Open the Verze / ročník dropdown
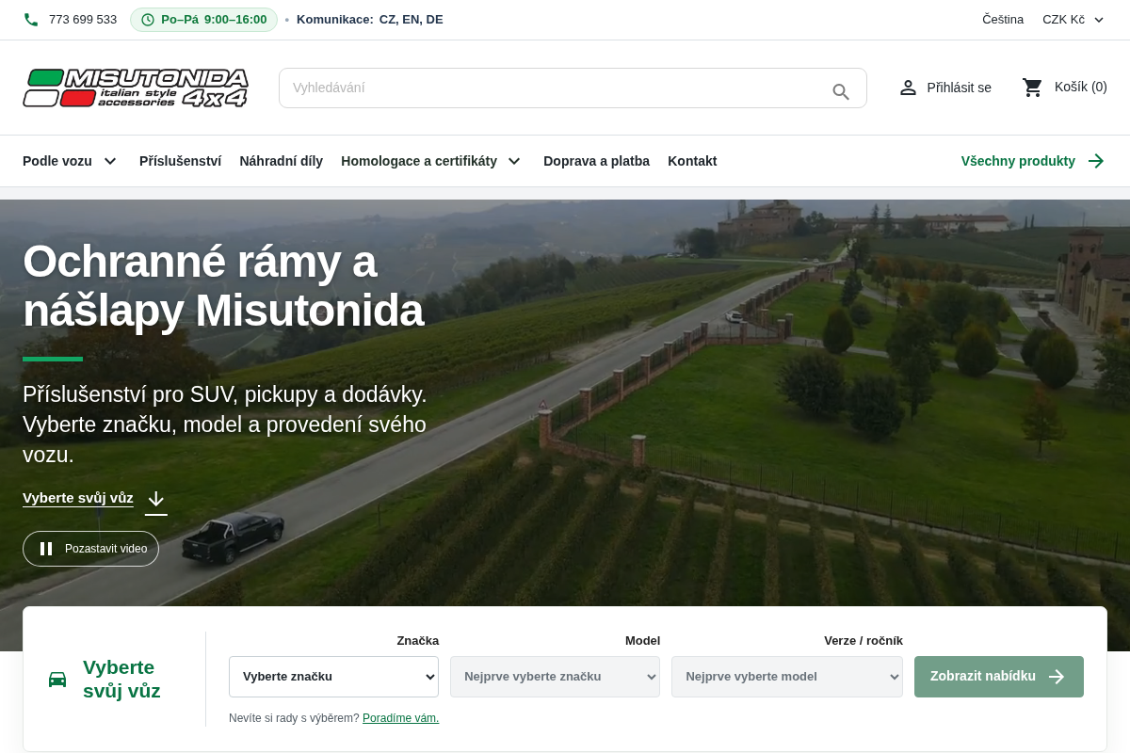The width and height of the screenshot is (1130, 753). tap(787, 677)
